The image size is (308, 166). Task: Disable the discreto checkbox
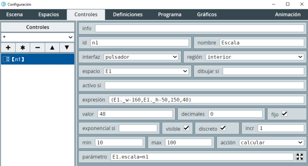pyautogui.click(x=223, y=128)
